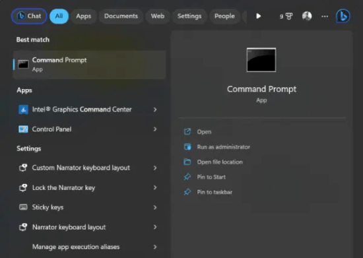This screenshot has width=363, height=258.
Task: Click the Open file location folder icon
Action: [x=187, y=162]
